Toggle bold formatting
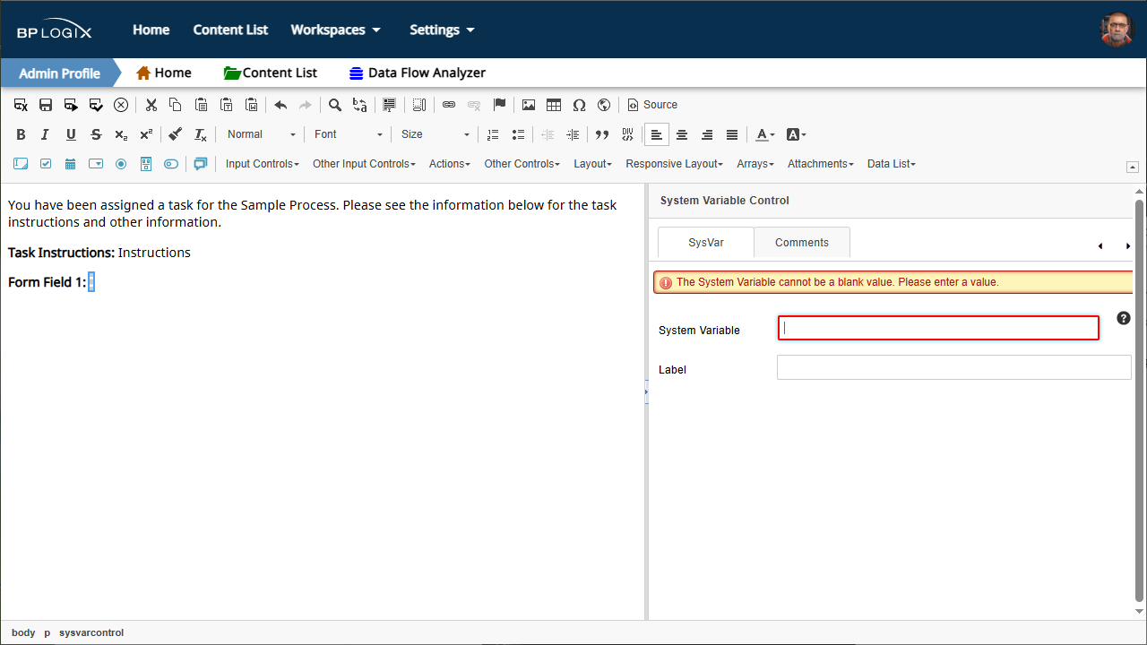Screen dimensions: 1147x645 (21, 134)
